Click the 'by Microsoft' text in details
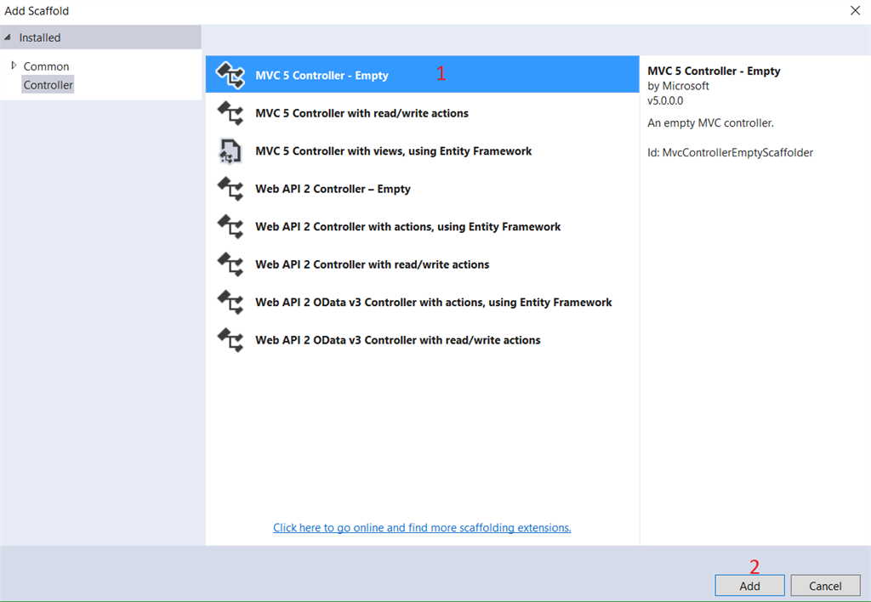Viewport: 871px width, 602px height. 678,86
